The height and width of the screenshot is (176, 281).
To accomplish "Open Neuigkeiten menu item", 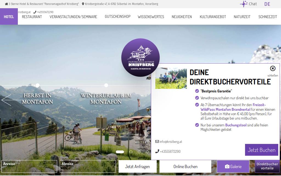I will coord(182,17).
